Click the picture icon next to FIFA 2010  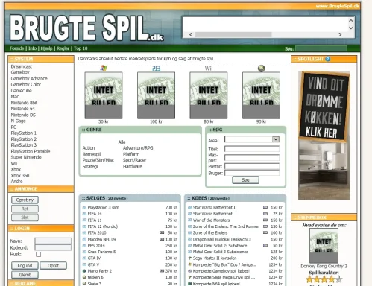(162, 232)
